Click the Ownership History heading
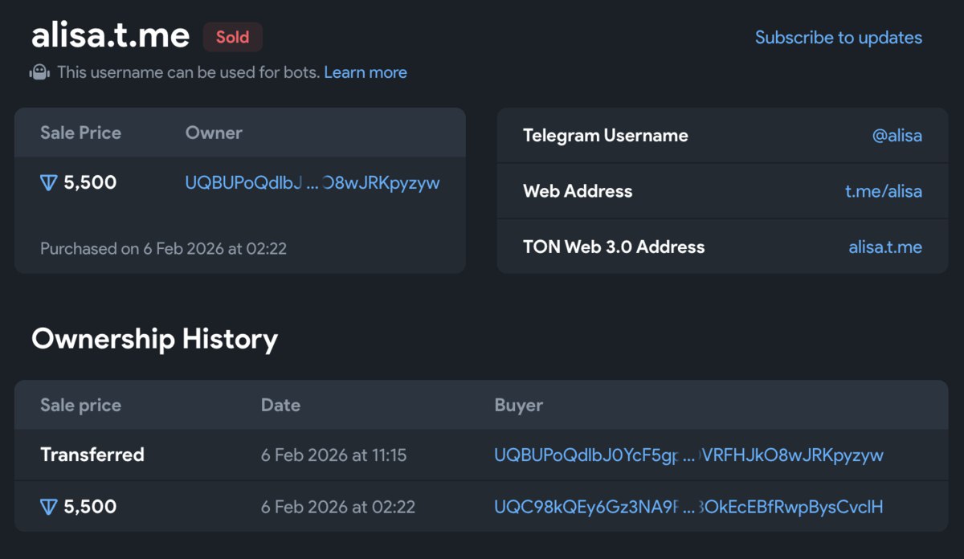Image resolution: width=964 pixels, height=559 pixels. 154,338
